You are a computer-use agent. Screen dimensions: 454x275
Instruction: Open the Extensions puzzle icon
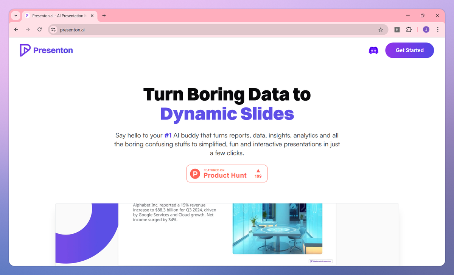coord(409,30)
